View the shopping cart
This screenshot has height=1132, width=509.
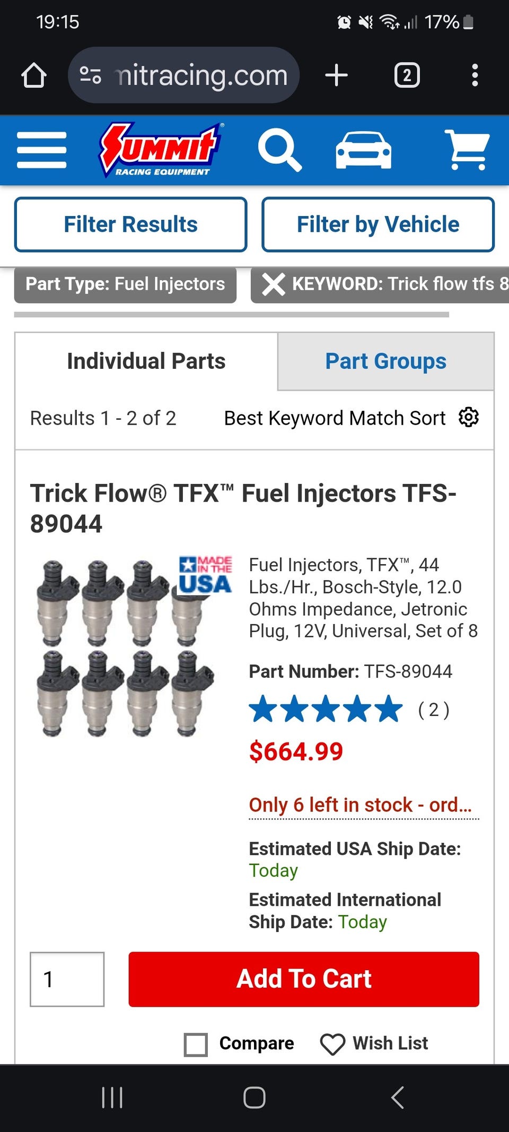(467, 150)
